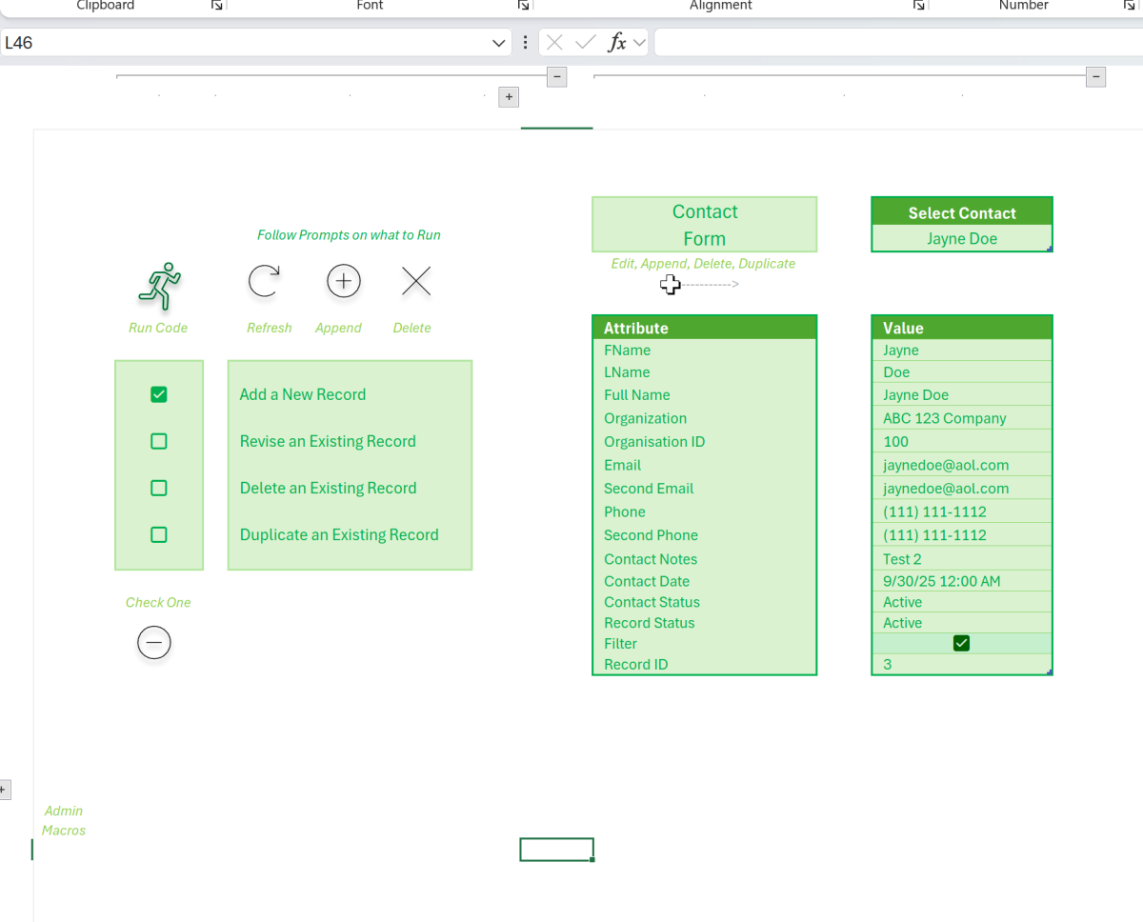Select the Value header cell
This screenshot has height=922, width=1143.
pos(962,328)
